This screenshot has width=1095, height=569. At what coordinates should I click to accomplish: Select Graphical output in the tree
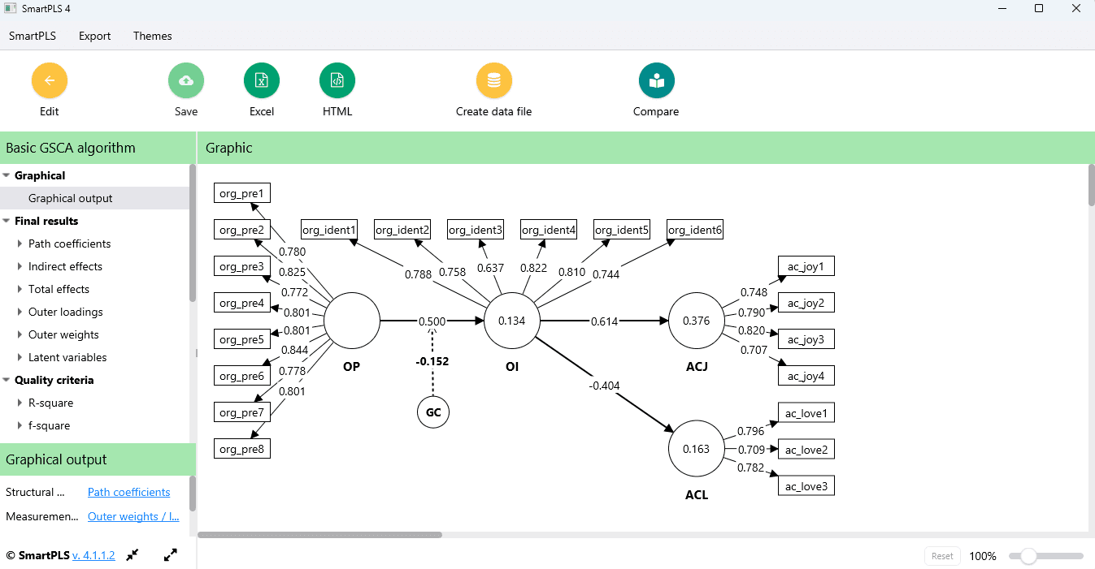94,198
